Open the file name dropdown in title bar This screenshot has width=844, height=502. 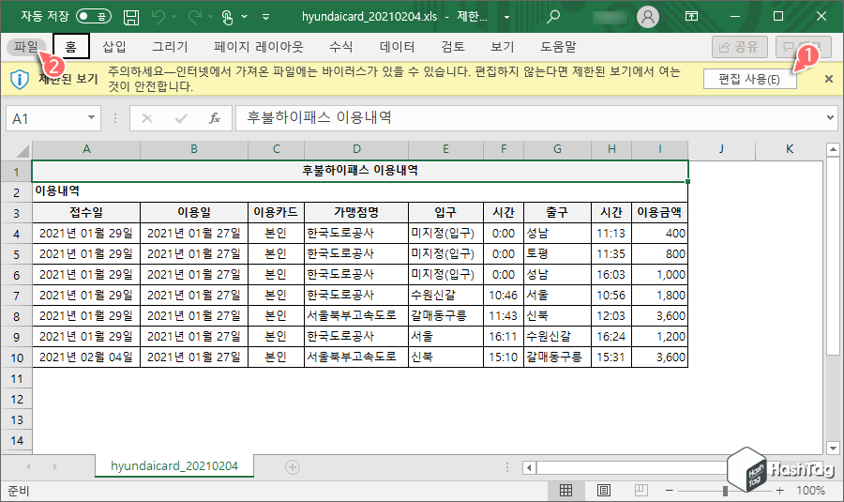(x=506, y=17)
